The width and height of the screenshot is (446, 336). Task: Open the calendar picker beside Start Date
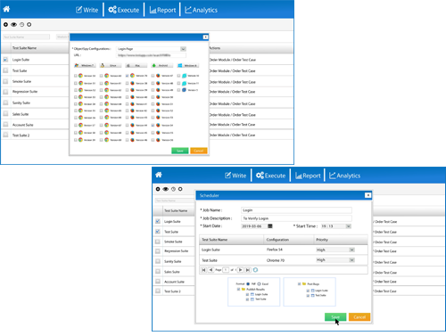click(x=270, y=226)
